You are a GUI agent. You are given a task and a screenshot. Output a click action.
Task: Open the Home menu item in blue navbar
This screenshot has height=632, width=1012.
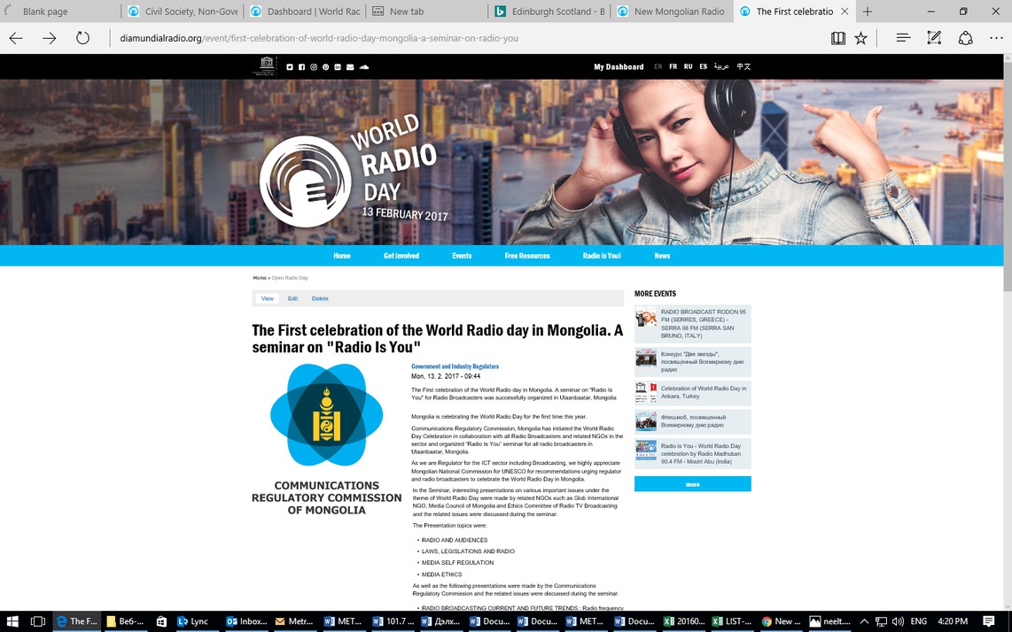click(x=342, y=256)
